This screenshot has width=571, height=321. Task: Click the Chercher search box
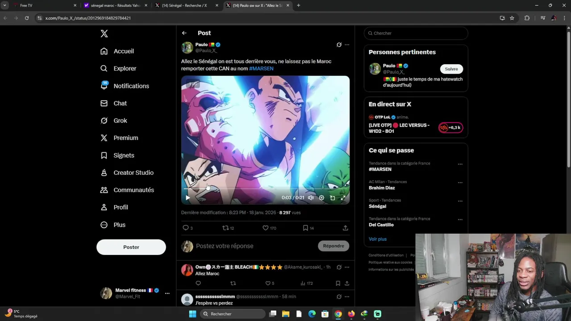(416, 33)
